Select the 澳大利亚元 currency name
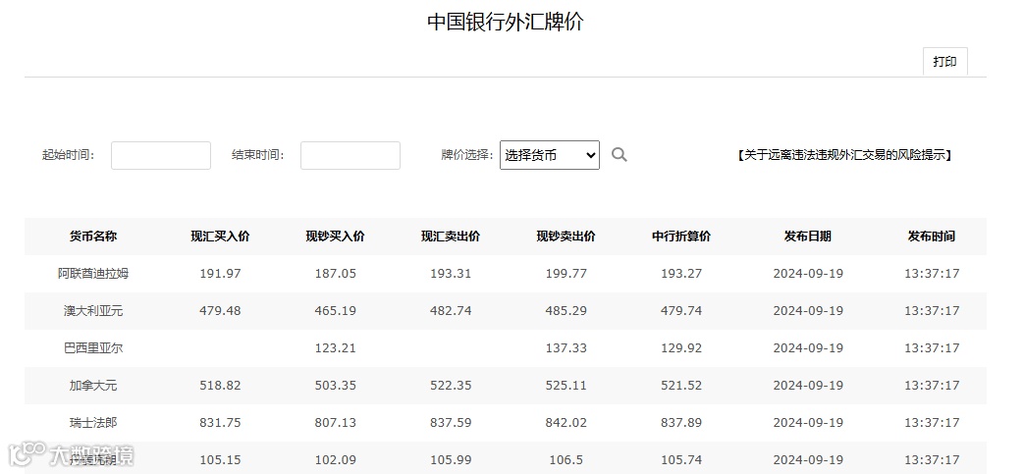This screenshot has height=474, width=1024. click(x=93, y=311)
